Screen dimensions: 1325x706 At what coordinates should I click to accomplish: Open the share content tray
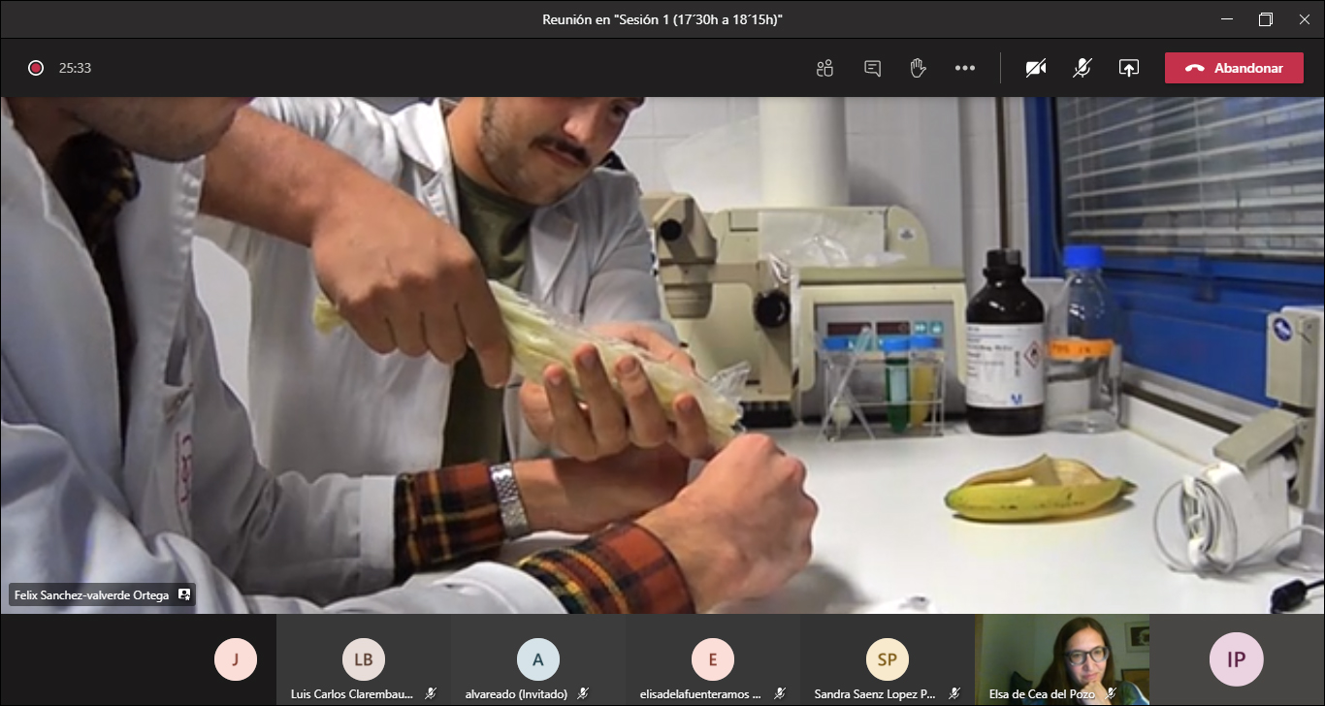tap(1128, 68)
